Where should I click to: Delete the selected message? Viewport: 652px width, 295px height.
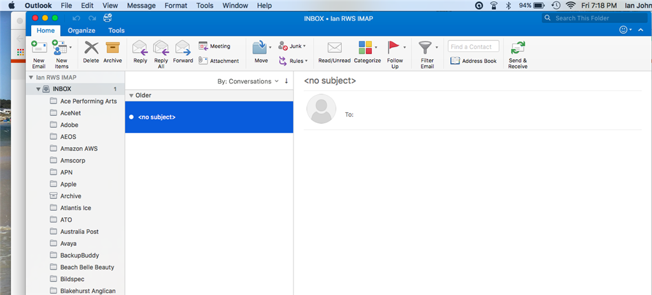pos(91,52)
